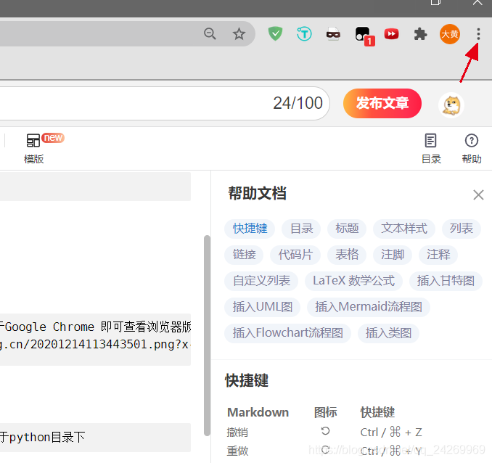Open 插入Mermaid流程图 help topic
Viewport: 492px width, 463px height.
pos(369,307)
